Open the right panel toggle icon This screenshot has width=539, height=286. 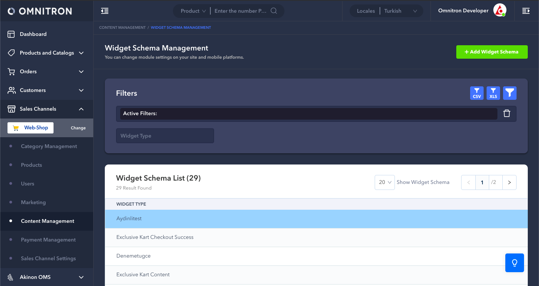[526, 11]
